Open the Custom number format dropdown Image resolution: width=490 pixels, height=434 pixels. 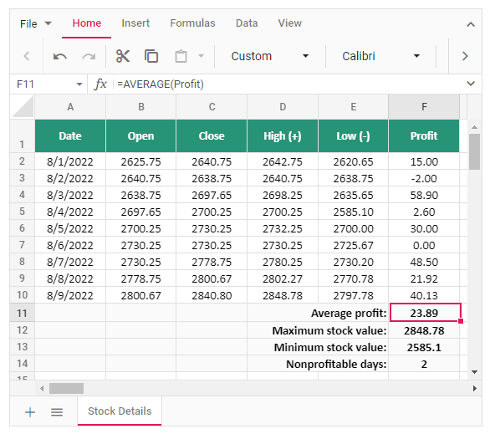coord(270,56)
